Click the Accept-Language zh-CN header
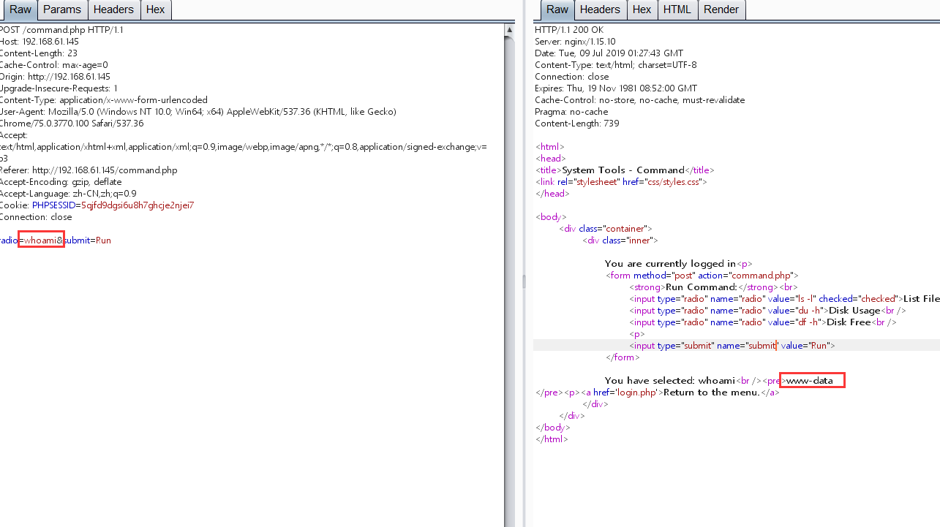The height and width of the screenshot is (527, 940). 68,194
